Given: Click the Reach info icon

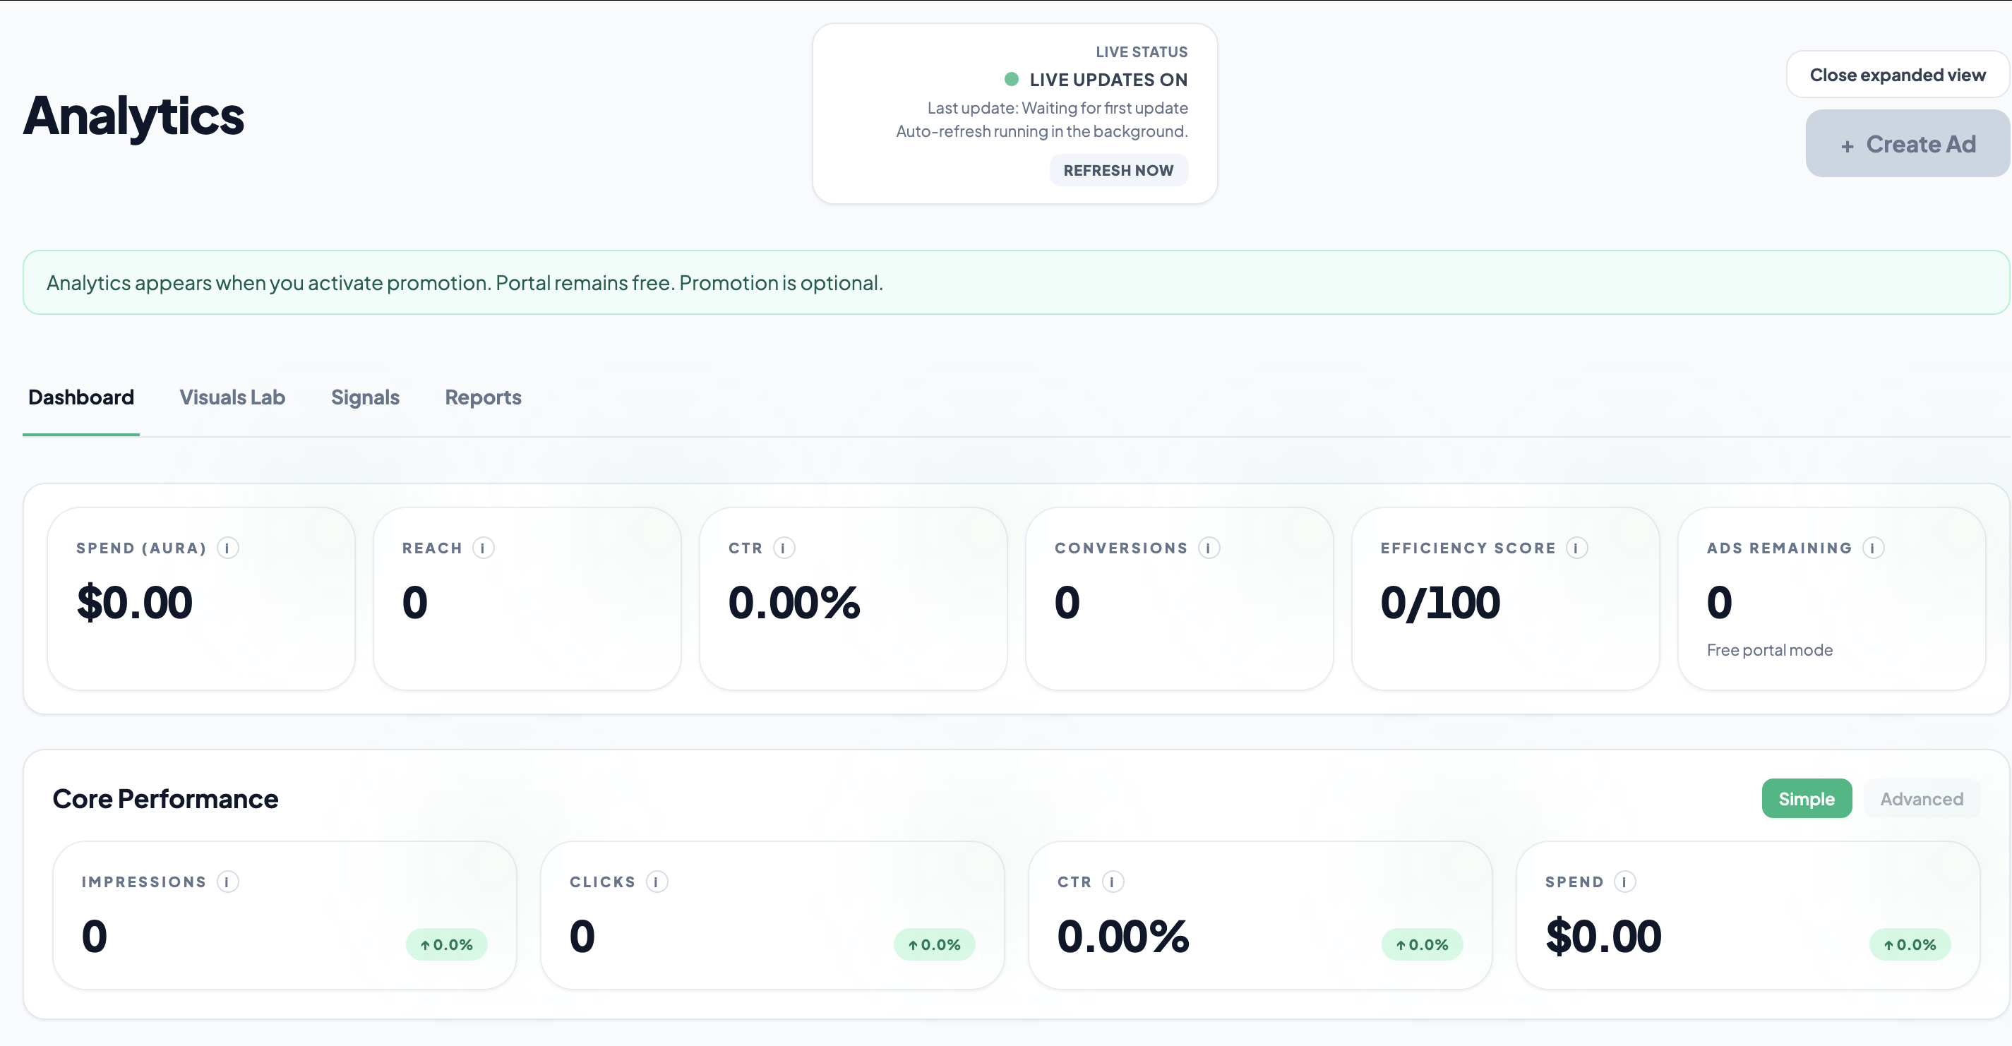Looking at the screenshot, I should 483,548.
